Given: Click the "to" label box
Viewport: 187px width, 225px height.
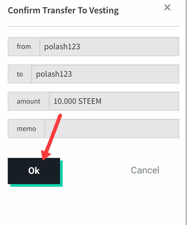Looking at the screenshot, I should point(20,74).
